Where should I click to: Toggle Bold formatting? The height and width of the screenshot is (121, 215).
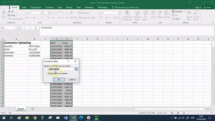click(27, 18)
